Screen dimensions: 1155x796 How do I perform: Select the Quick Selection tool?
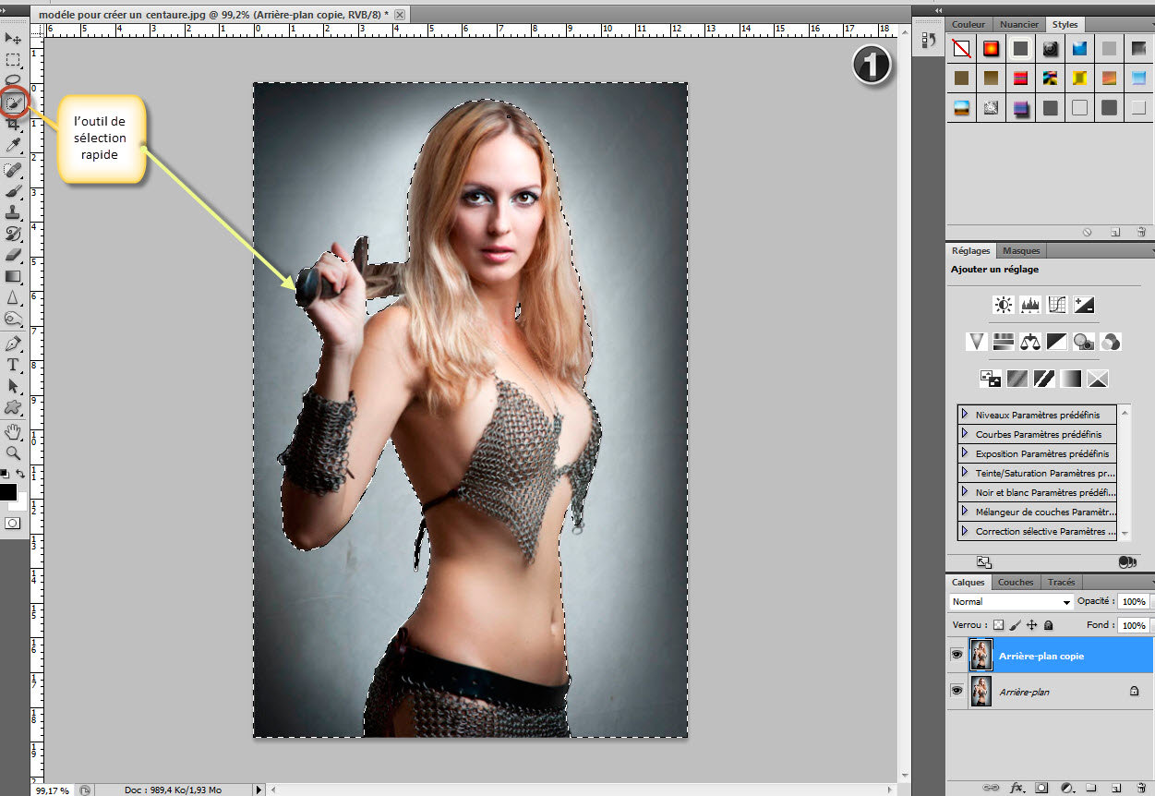click(x=13, y=103)
